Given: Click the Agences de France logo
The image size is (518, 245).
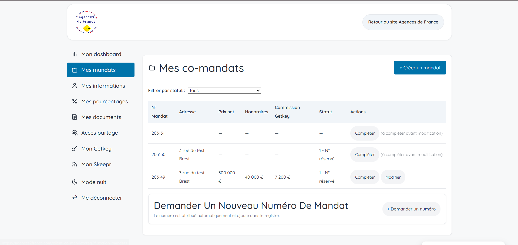Looking at the screenshot, I should click(x=86, y=22).
